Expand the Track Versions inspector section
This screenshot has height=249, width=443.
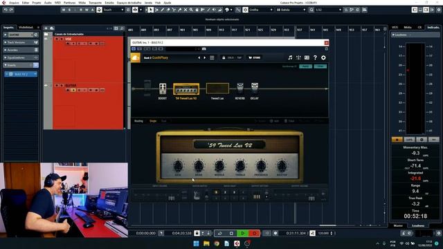pos(21,42)
